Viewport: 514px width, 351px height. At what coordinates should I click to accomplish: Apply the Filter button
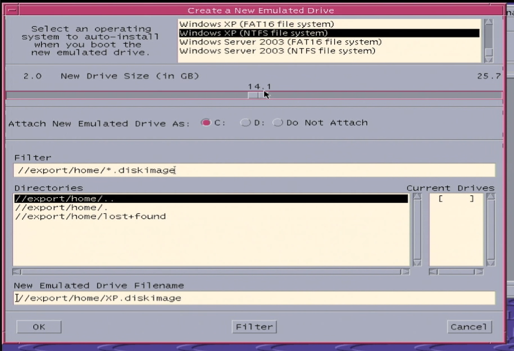254,327
